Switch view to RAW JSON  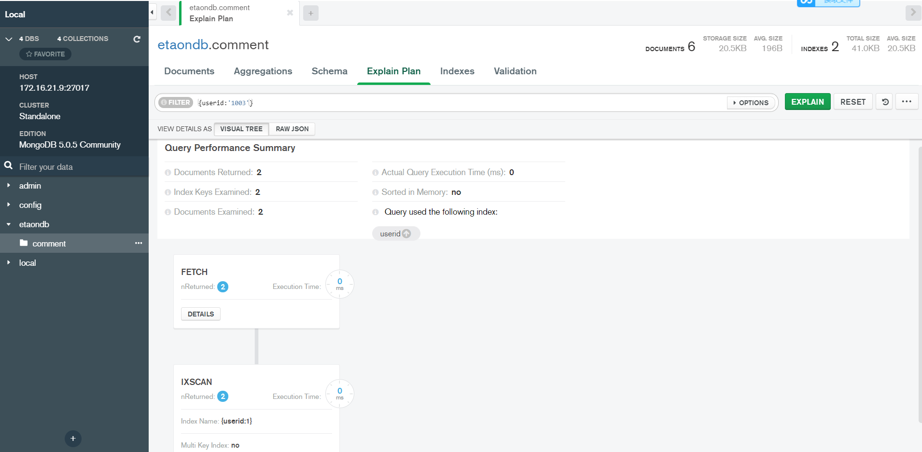point(292,129)
